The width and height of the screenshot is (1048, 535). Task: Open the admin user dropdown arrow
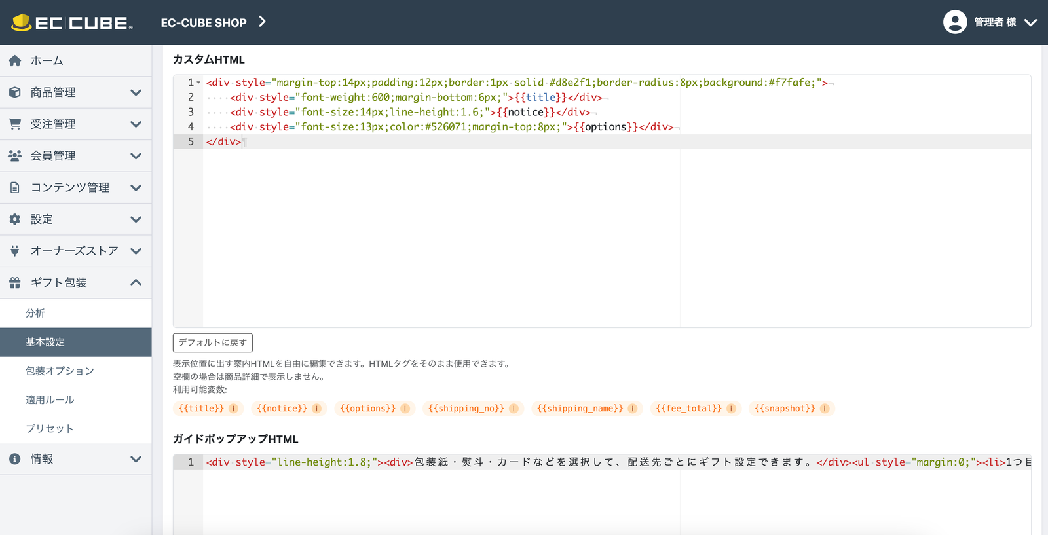[x=1030, y=22]
